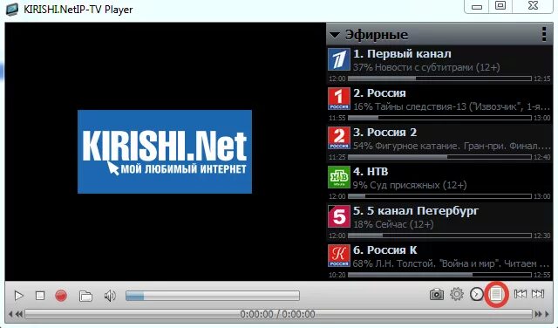Step back with the single-left arrow

(10, 314)
